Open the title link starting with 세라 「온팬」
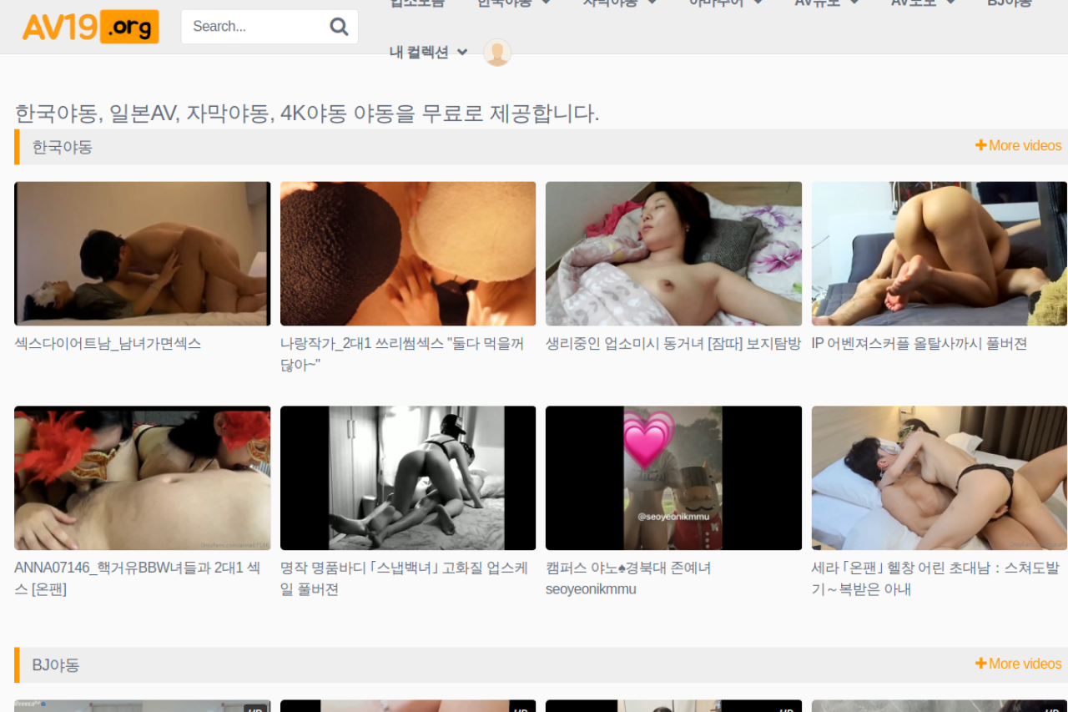This screenshot has width=1068, height=712. [936, 578]
